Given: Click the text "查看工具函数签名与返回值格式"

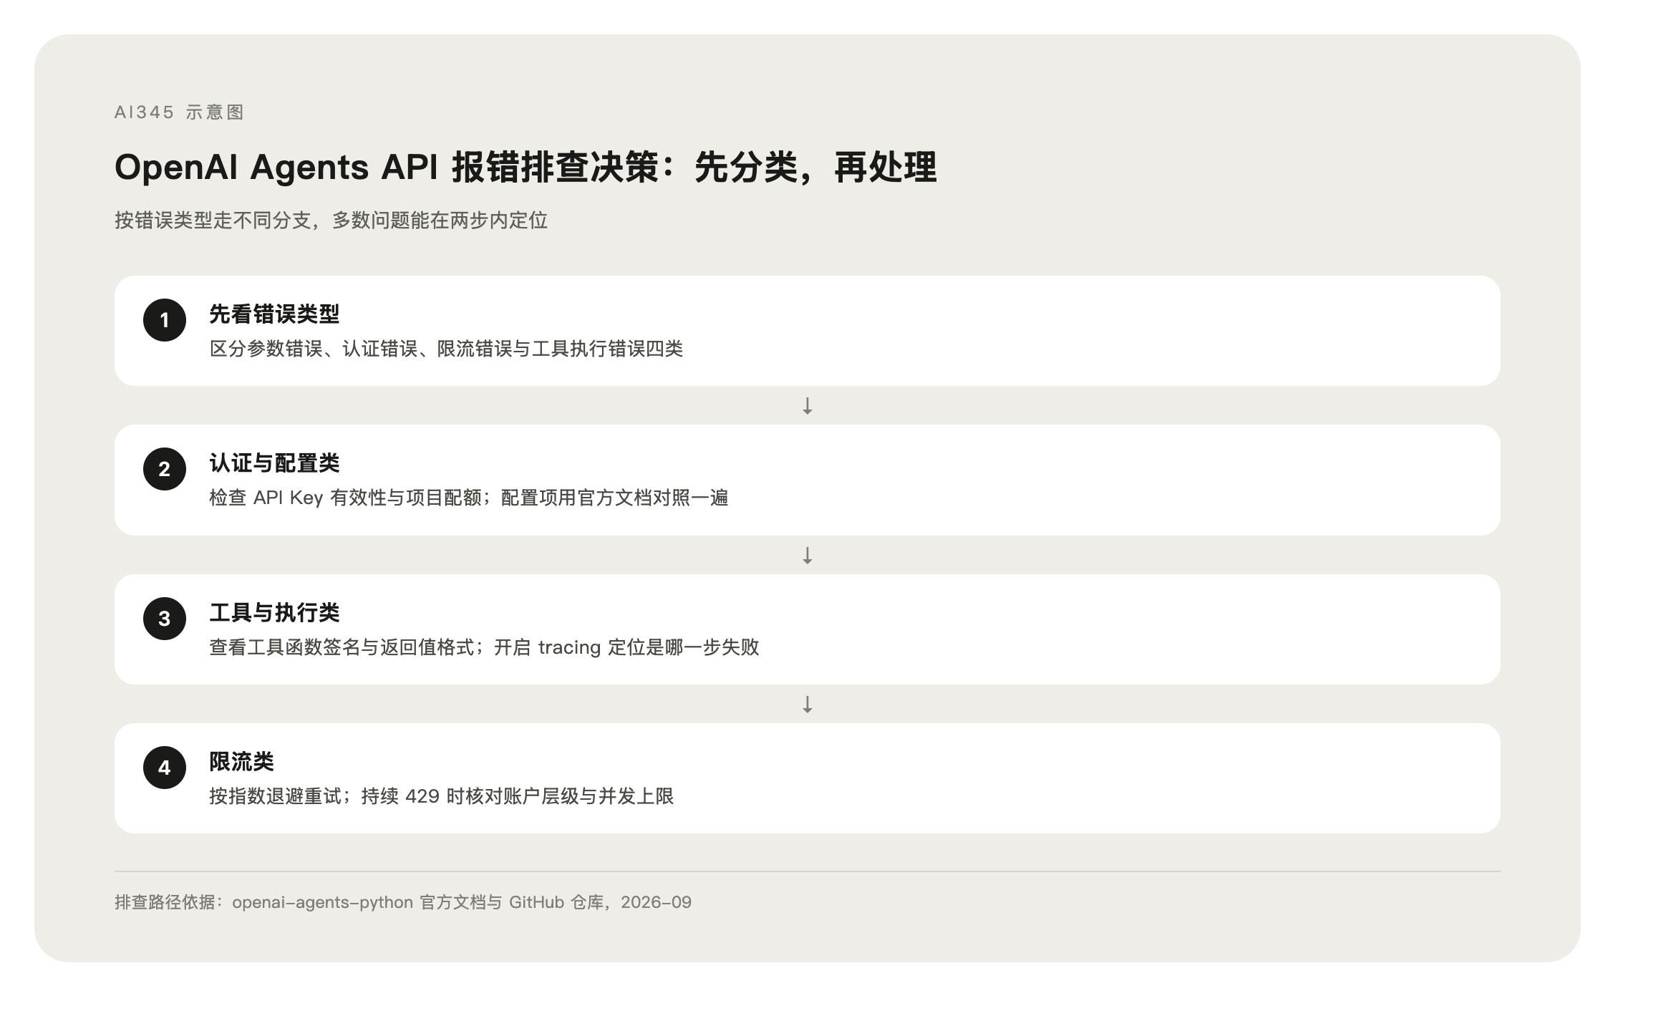Looking at the screenshot, I should (342, 647).
